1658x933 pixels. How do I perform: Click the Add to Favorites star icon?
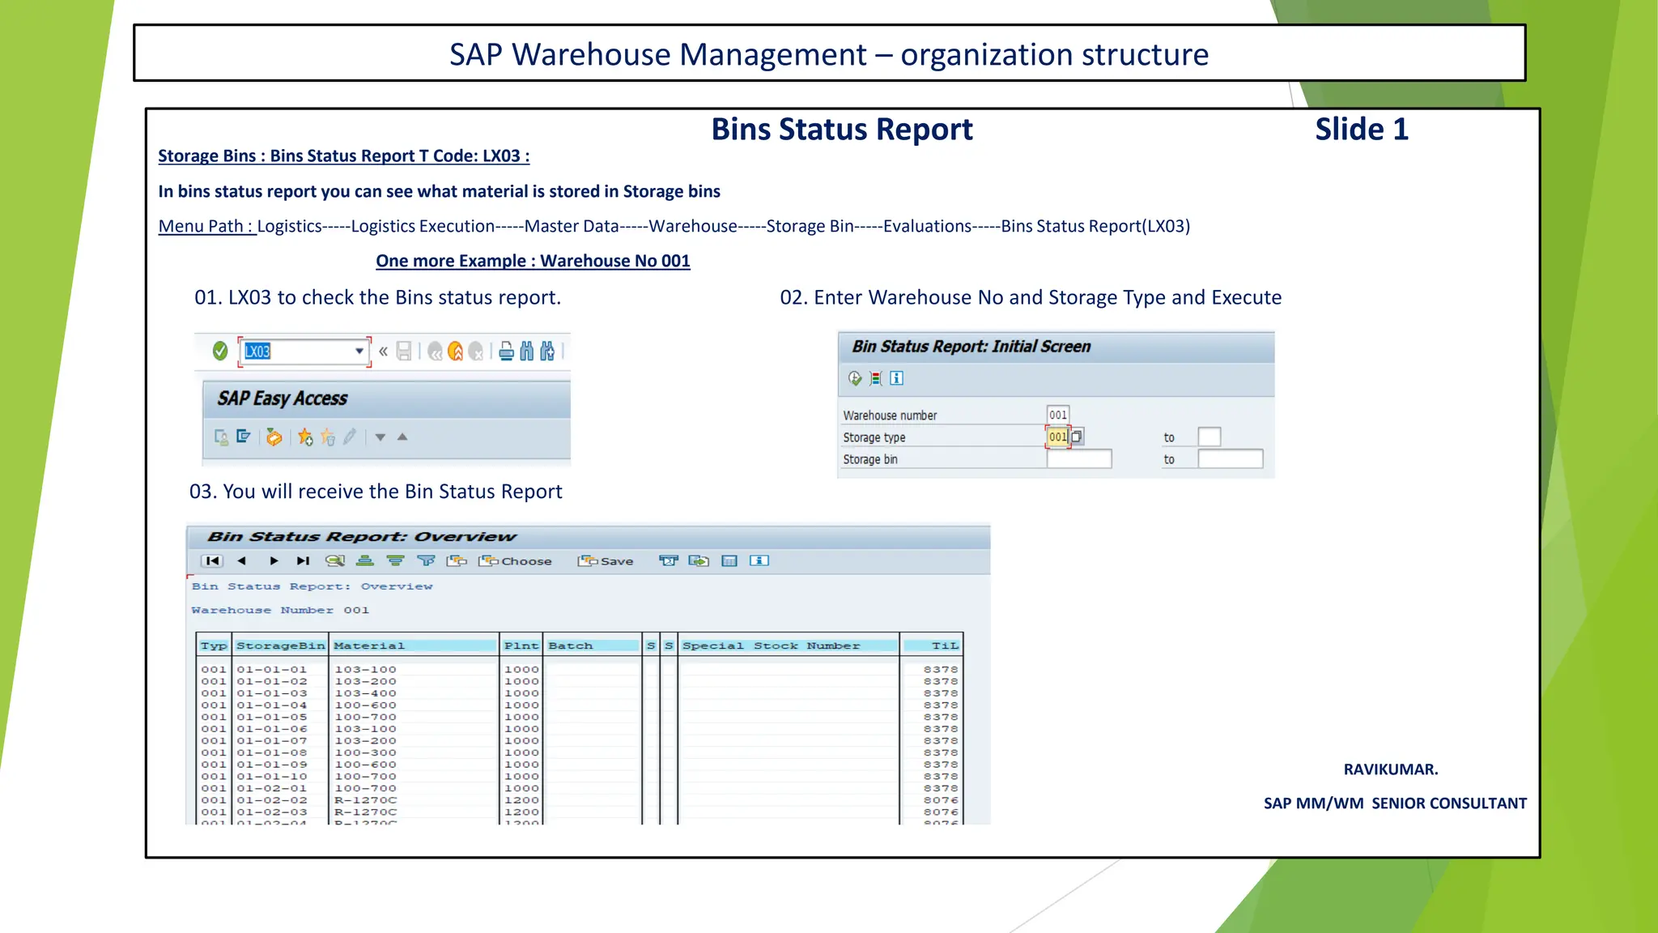pos(305,437)
